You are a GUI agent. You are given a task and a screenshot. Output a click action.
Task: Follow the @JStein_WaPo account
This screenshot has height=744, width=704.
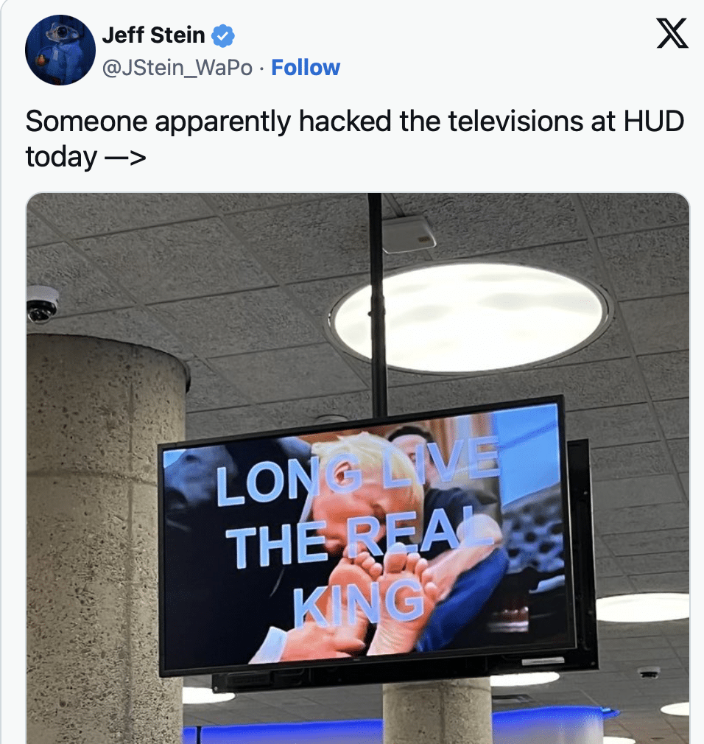click(306, 67)
